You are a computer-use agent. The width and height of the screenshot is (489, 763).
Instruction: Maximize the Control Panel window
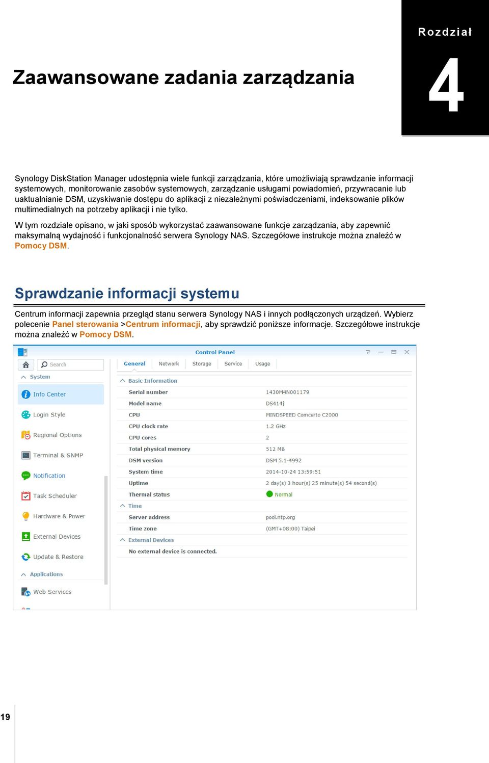click(x=394, y=352)
